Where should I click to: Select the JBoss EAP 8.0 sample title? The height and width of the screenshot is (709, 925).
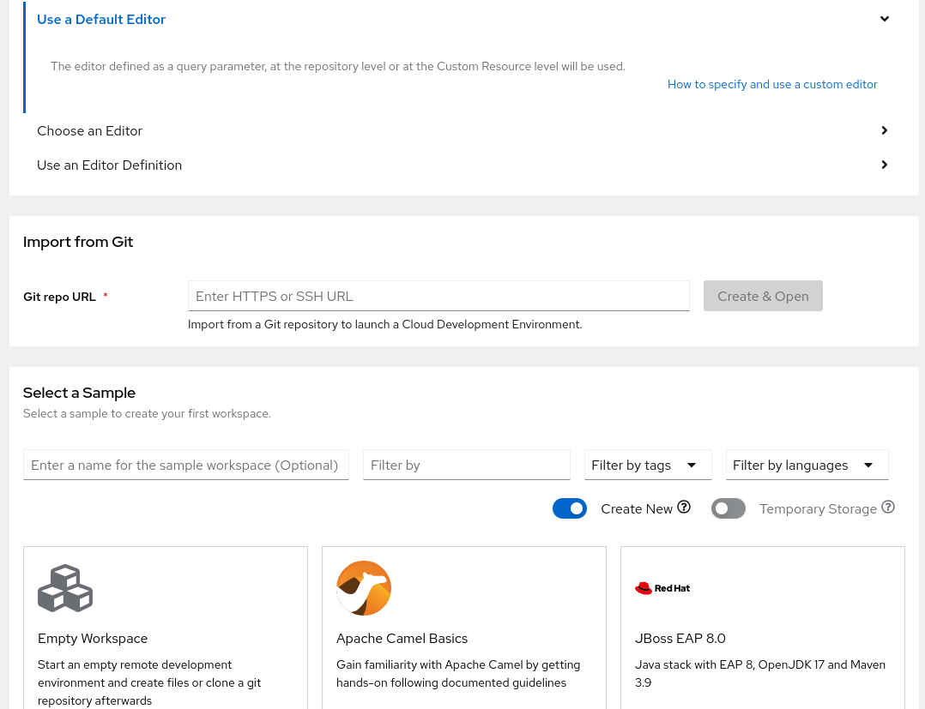680,639
